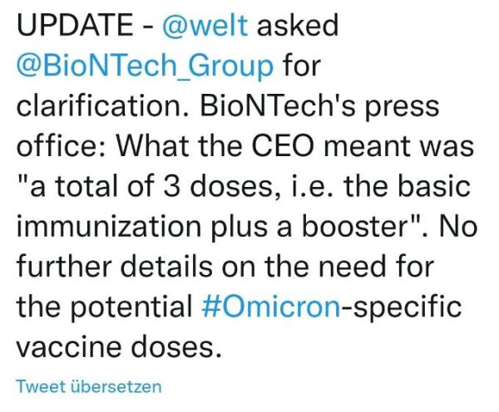499x412 pixels.
Task: Click the word 'UPDATE' in the tweet
Action: [x=75, y=26]
